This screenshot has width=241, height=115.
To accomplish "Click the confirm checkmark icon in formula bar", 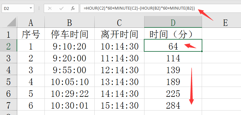I will point(61,8).
